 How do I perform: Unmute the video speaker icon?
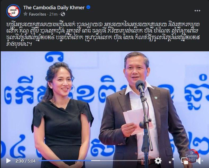pos(199,161)
